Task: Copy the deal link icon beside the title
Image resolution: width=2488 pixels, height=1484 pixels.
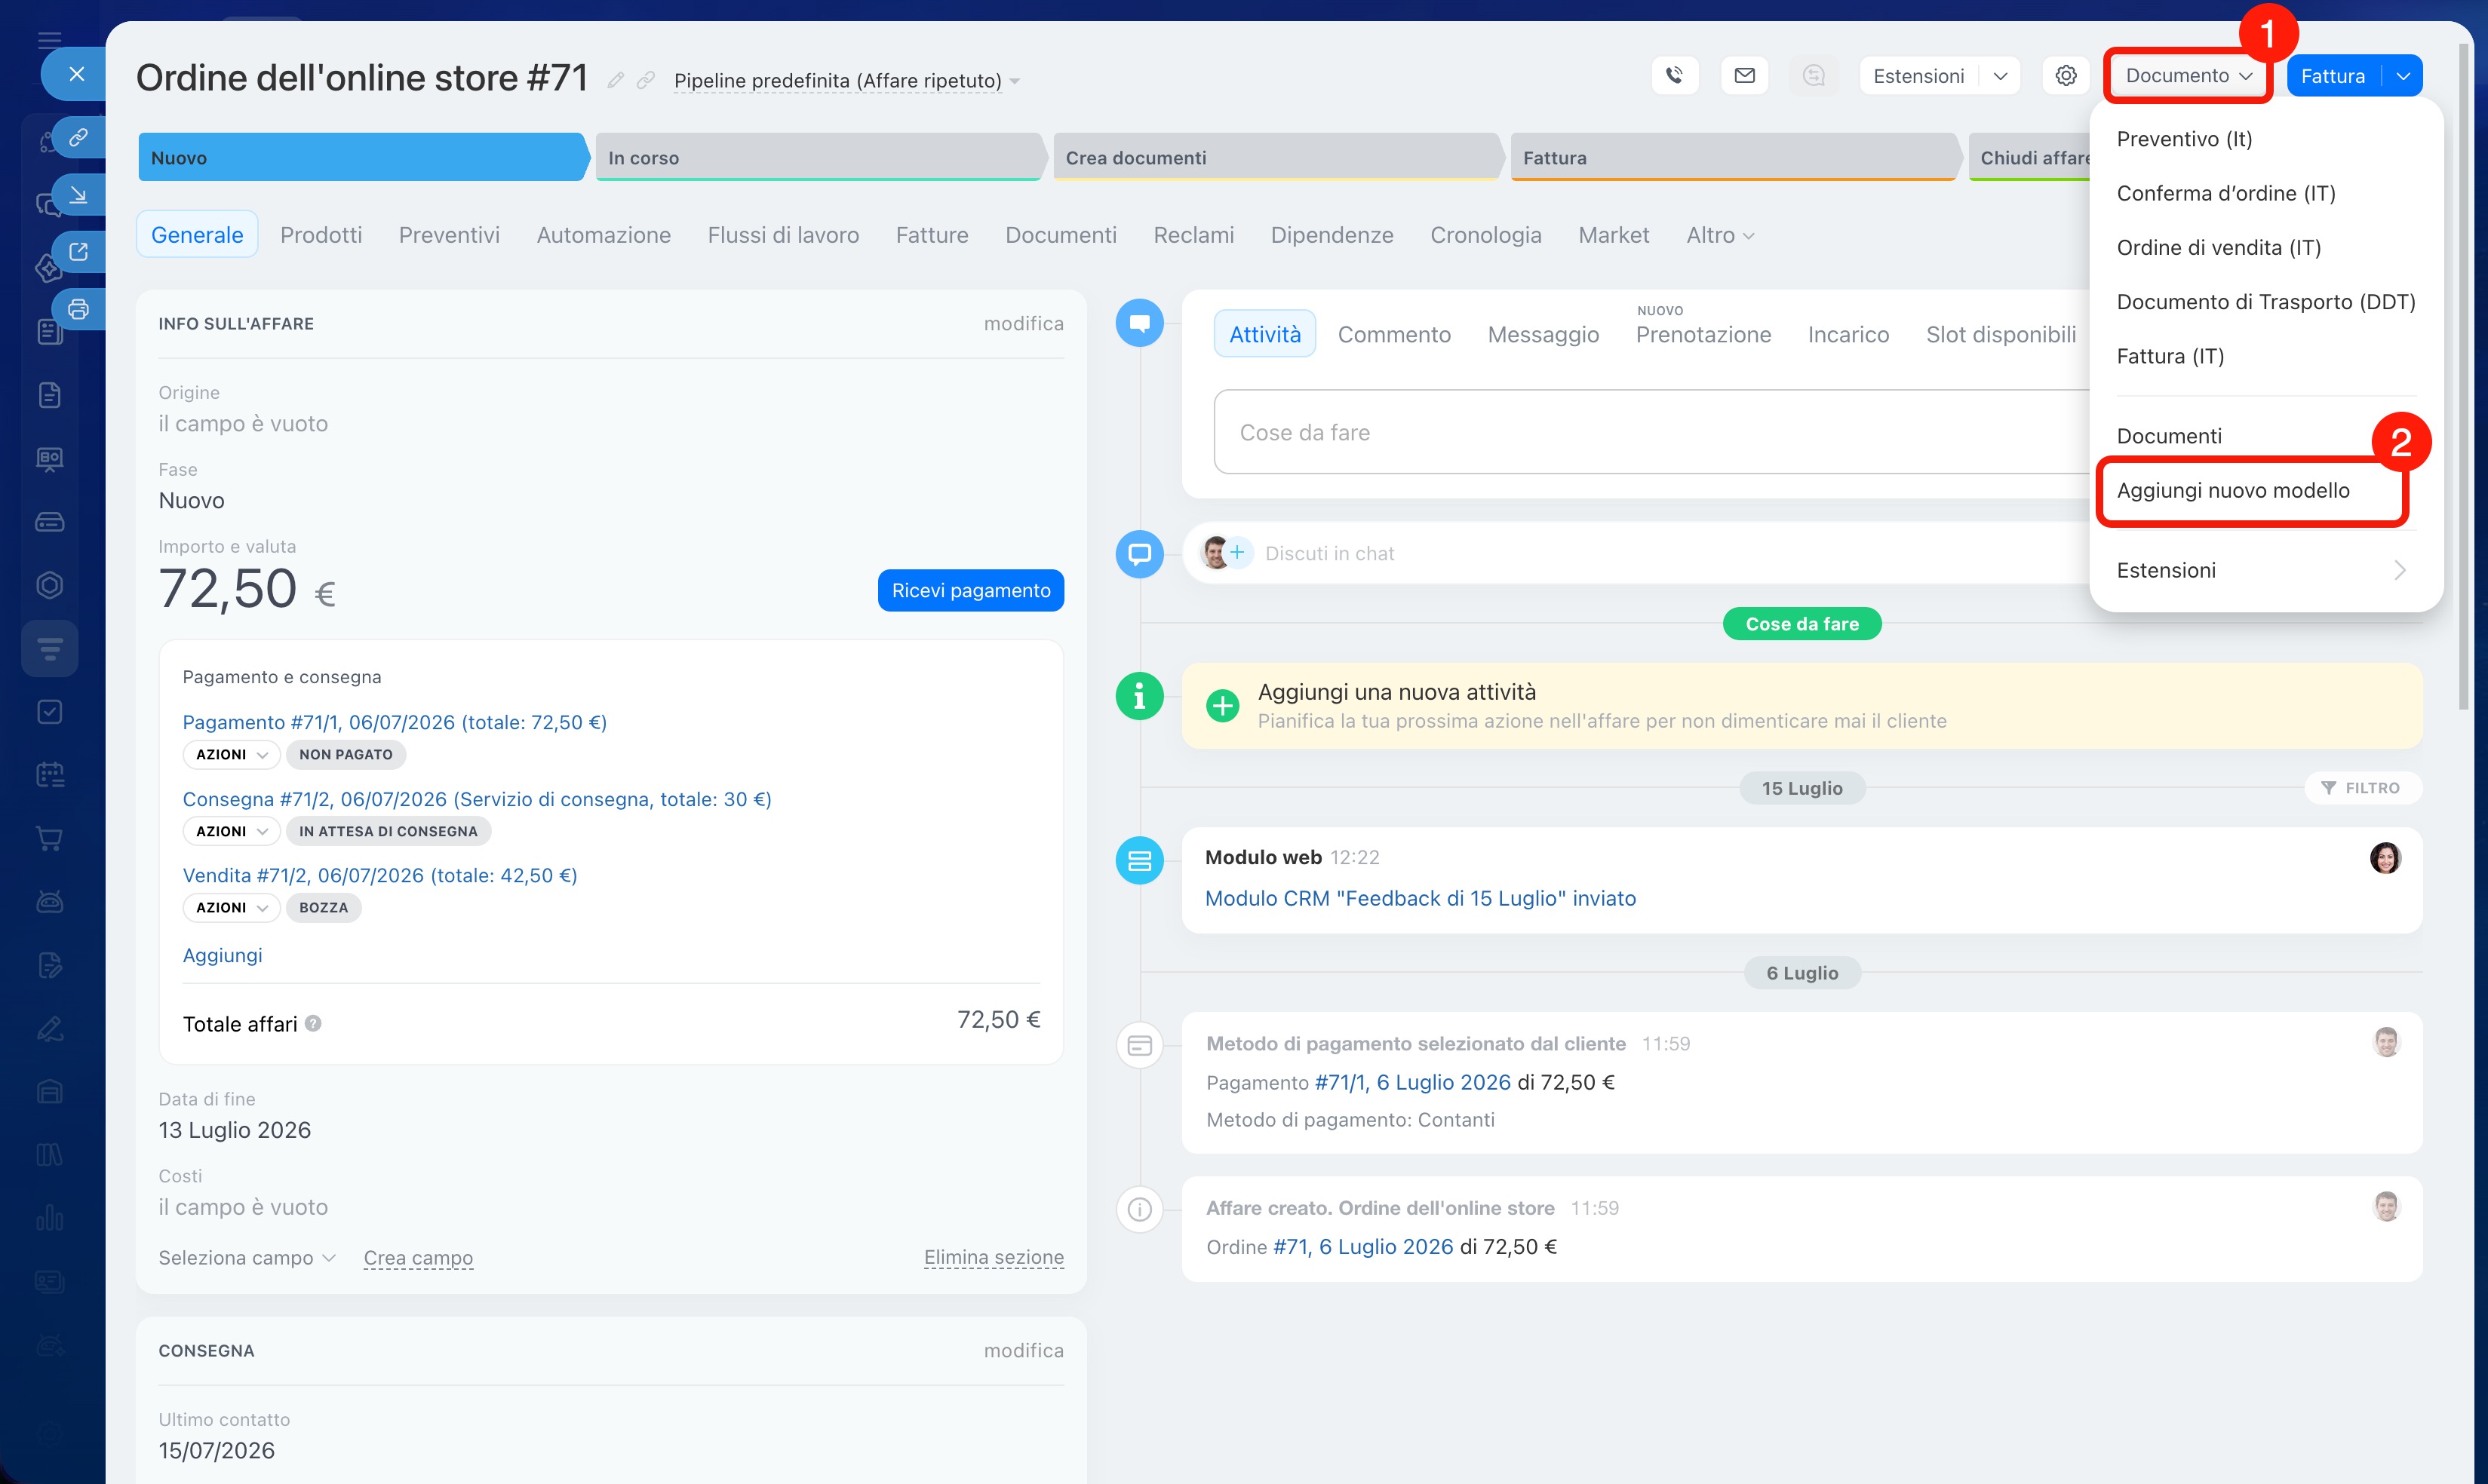Action: (645, 80)
